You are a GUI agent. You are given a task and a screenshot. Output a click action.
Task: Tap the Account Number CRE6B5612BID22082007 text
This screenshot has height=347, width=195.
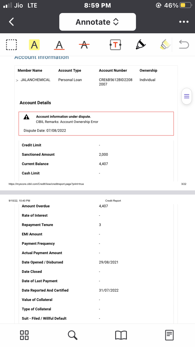tap(115, 82)
